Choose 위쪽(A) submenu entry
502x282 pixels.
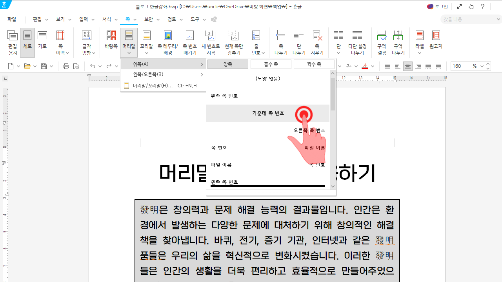163,64
